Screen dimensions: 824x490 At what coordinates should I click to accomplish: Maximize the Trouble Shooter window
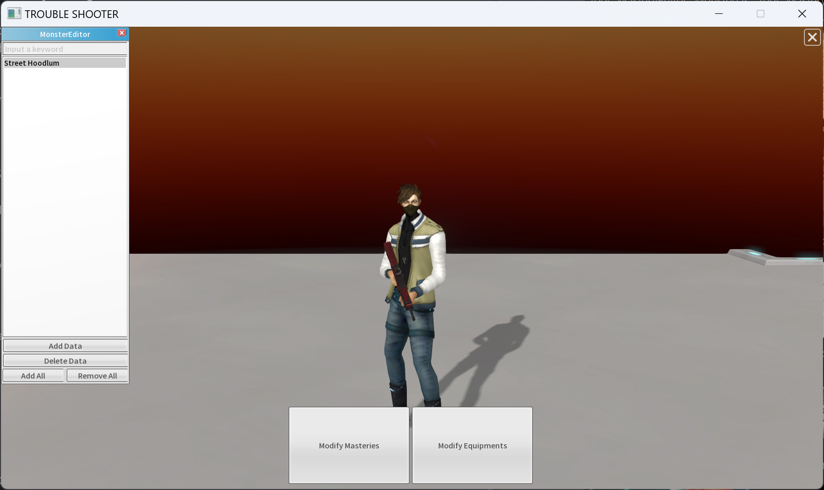click(x=760, y=14)
